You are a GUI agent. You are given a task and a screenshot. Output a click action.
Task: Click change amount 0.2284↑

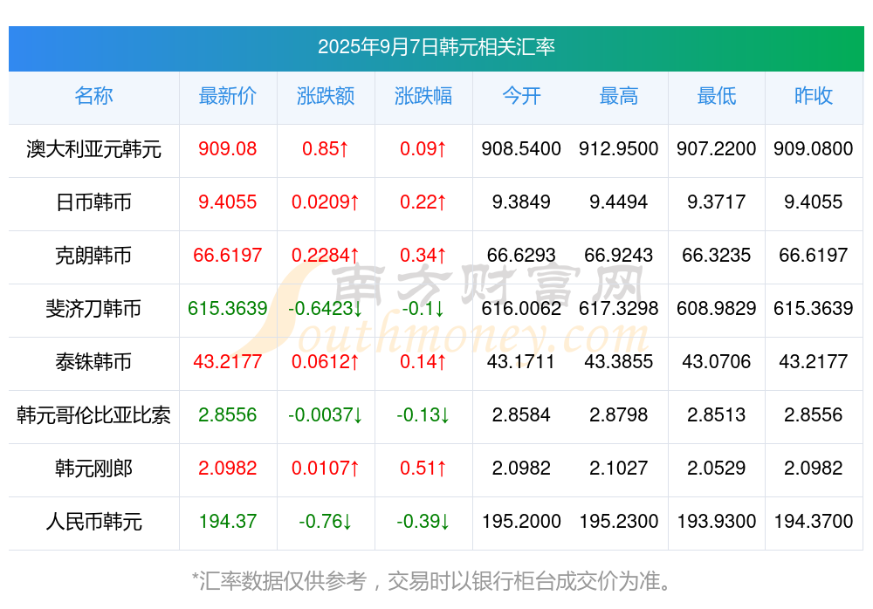pos(325,255)
